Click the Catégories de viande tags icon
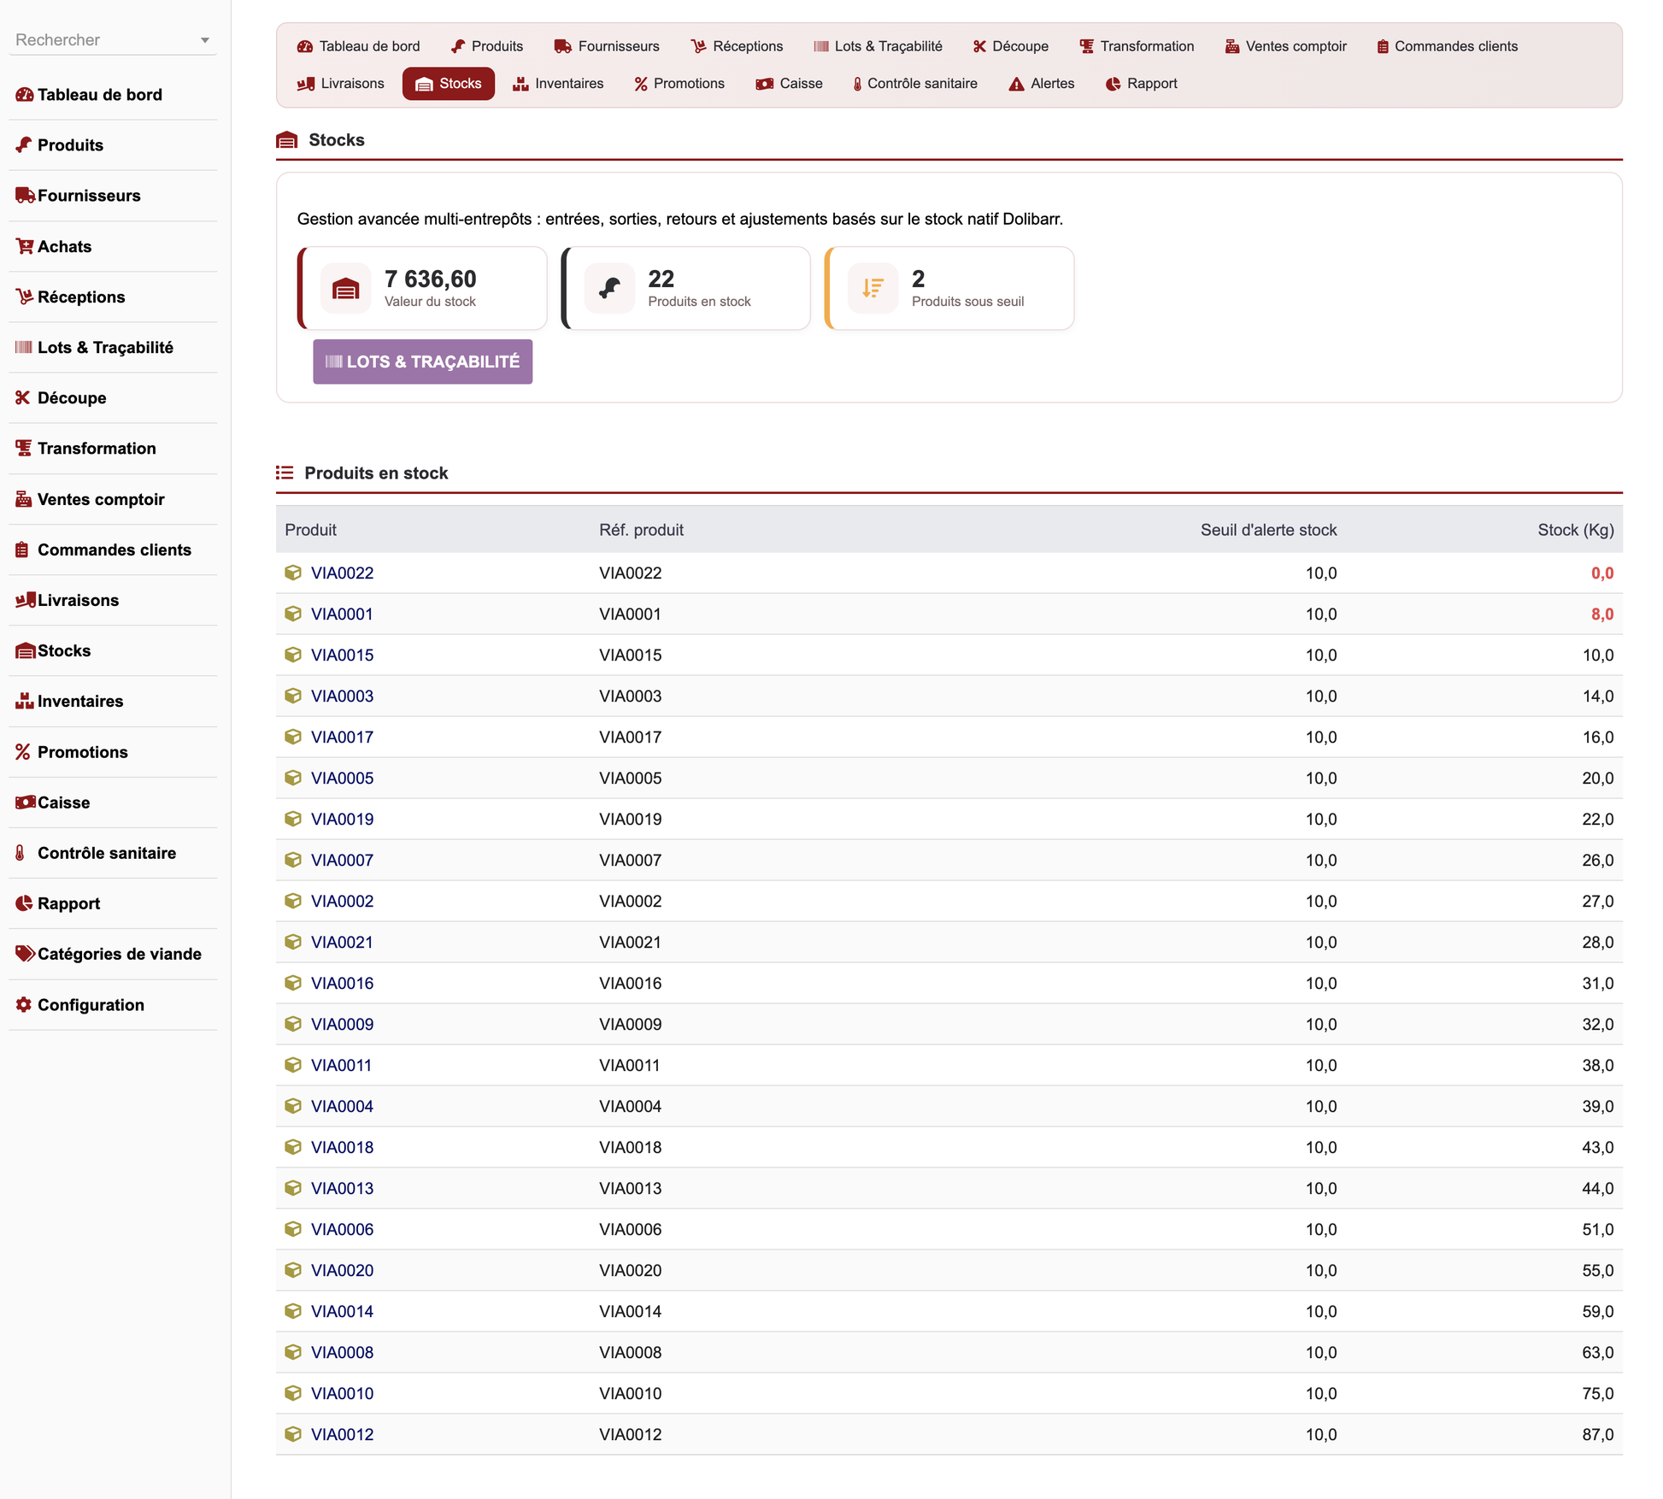The image size is (1663, 1499). (25, 954)
